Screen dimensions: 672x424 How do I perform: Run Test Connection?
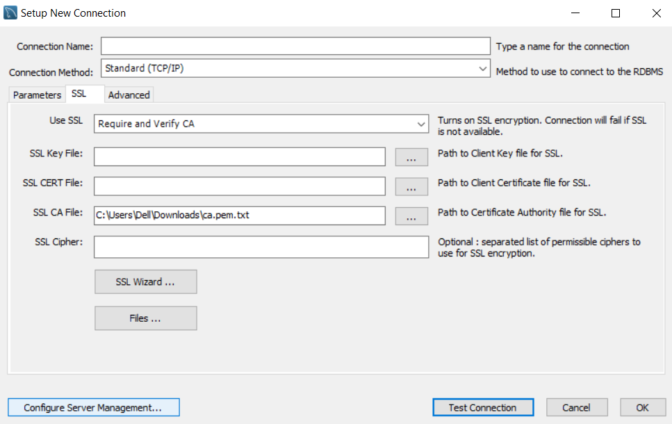coord(482,407)
